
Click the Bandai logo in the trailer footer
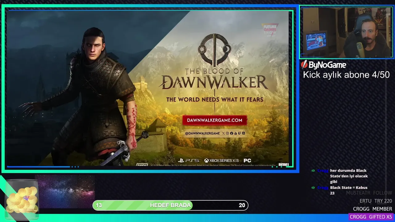142,165
